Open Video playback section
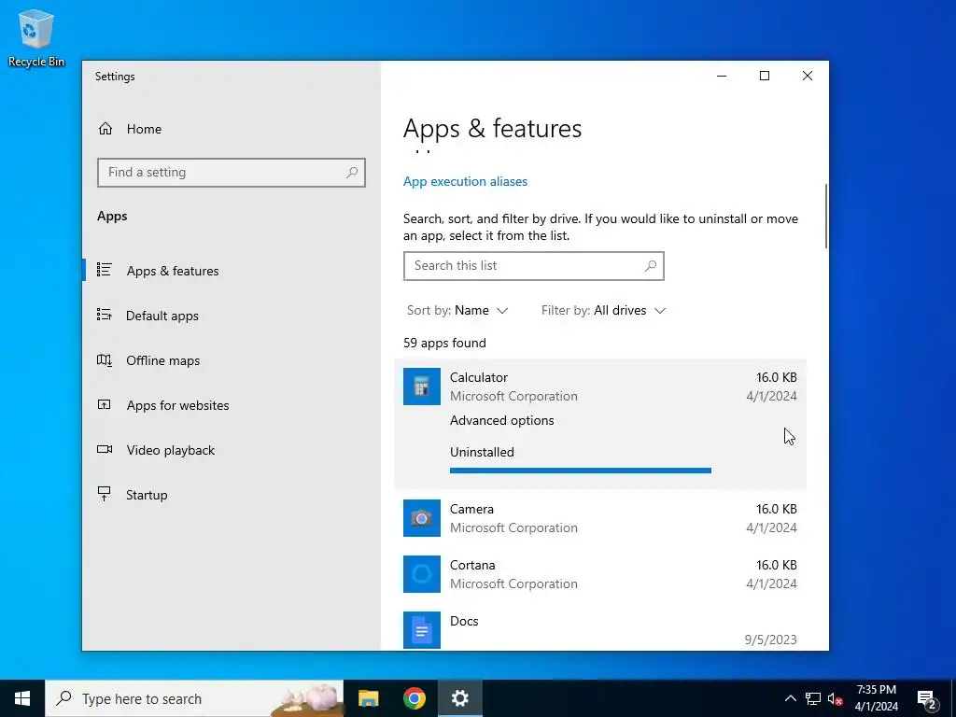 [x=232, y=450]
